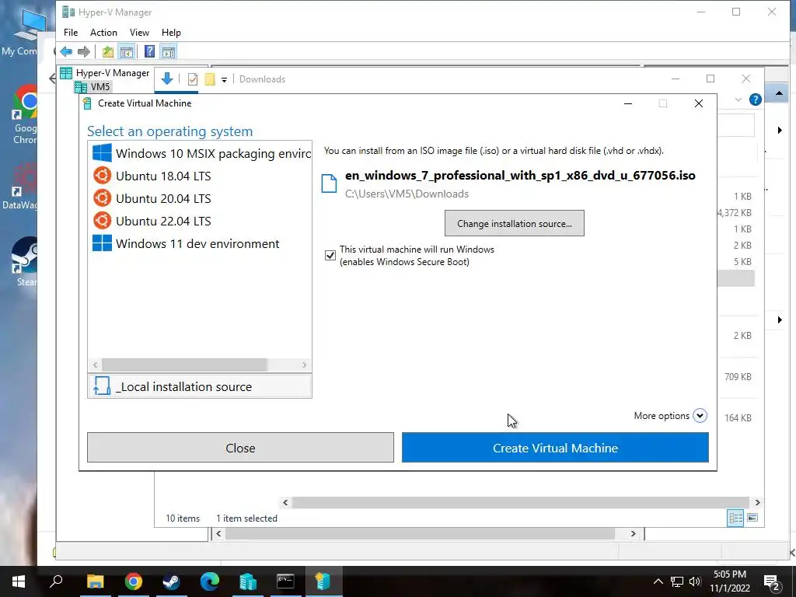Expand More options chevron
The image size is (796, 597).
tap(700, 416)
